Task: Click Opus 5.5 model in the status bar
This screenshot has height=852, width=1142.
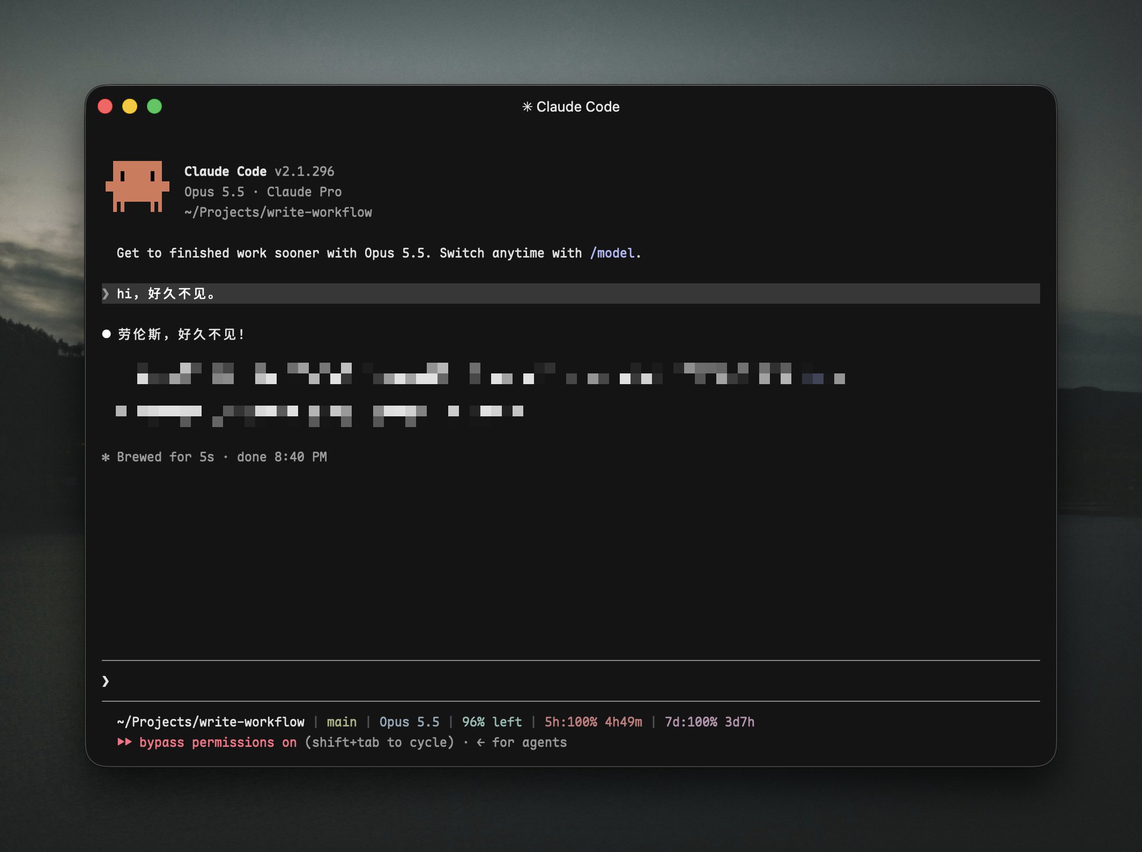Action: (x=409, y=722)
